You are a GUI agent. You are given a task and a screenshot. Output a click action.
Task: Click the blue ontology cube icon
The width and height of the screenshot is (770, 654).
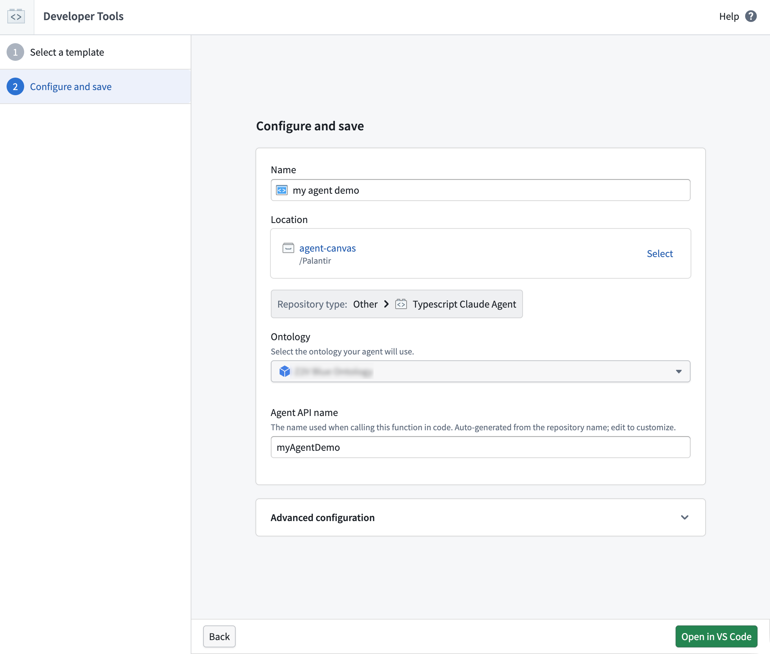pos(285,371)
